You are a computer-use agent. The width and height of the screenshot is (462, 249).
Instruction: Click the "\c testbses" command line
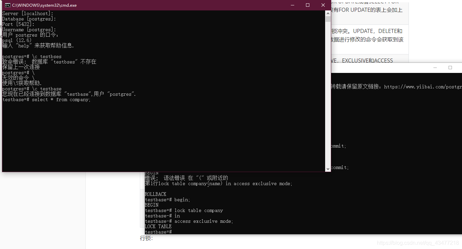pyautogui.click(x=32, y=57)
